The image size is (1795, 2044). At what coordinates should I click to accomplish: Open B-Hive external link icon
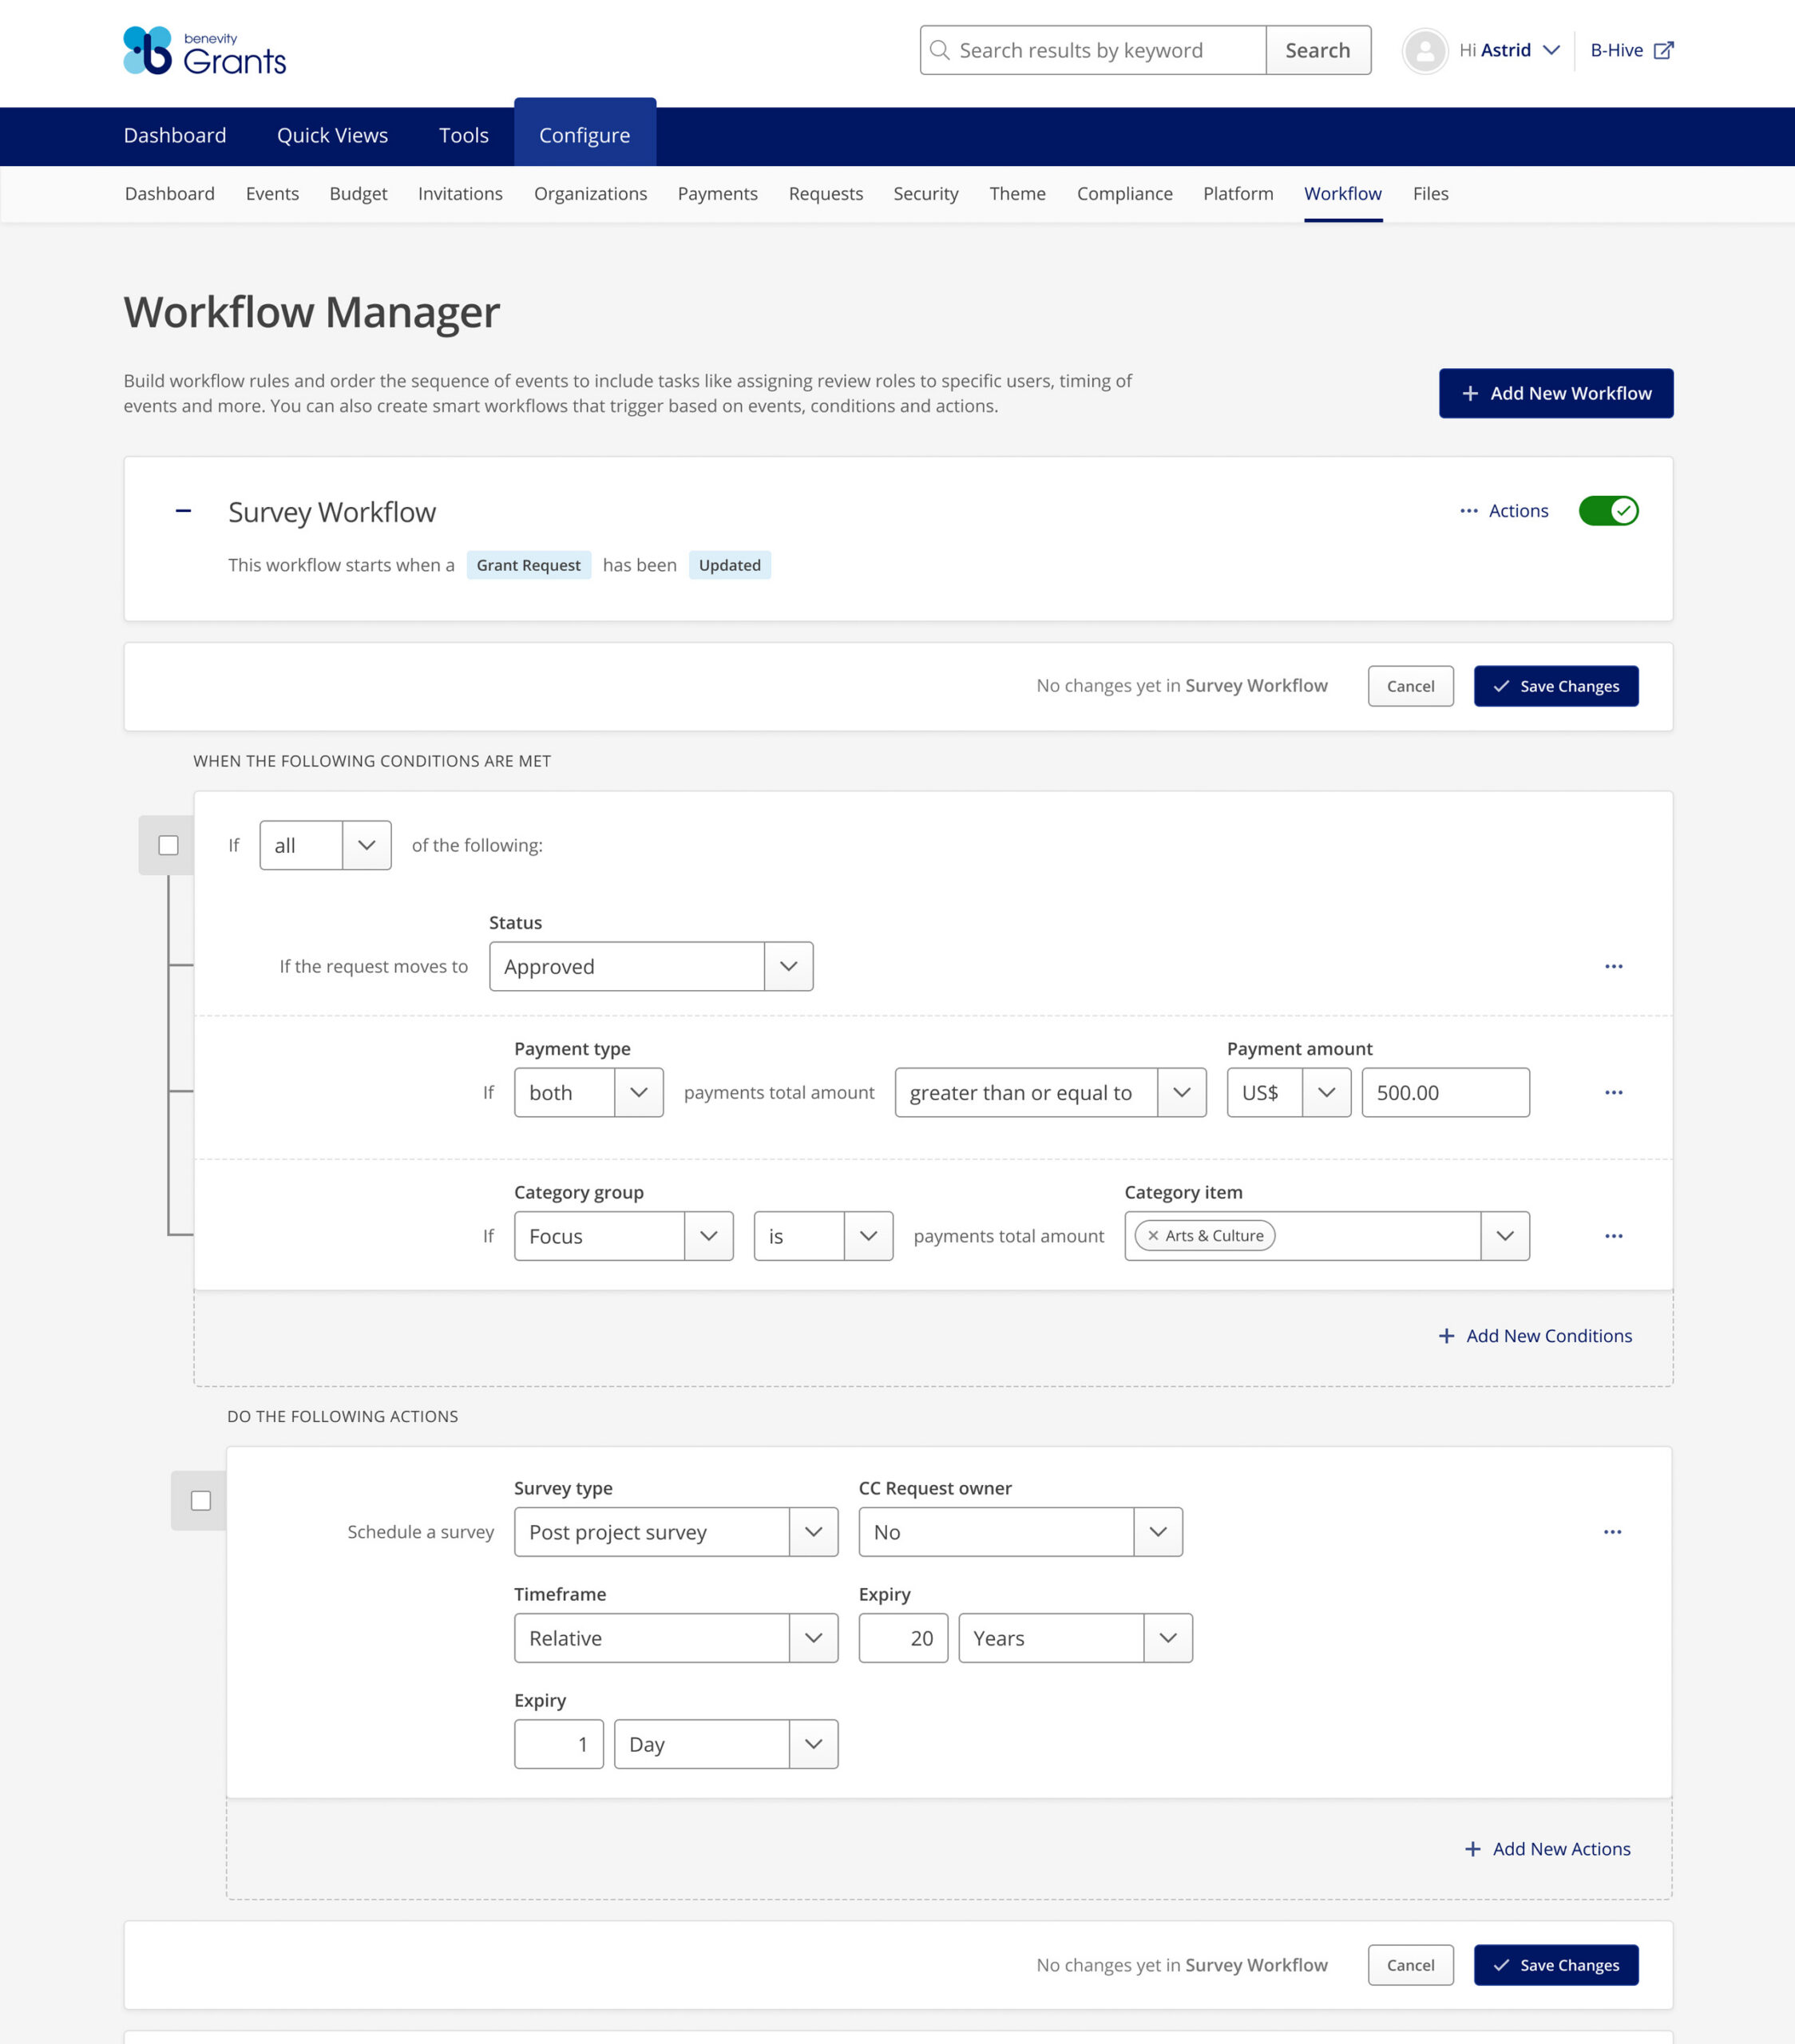(1663, 51)
